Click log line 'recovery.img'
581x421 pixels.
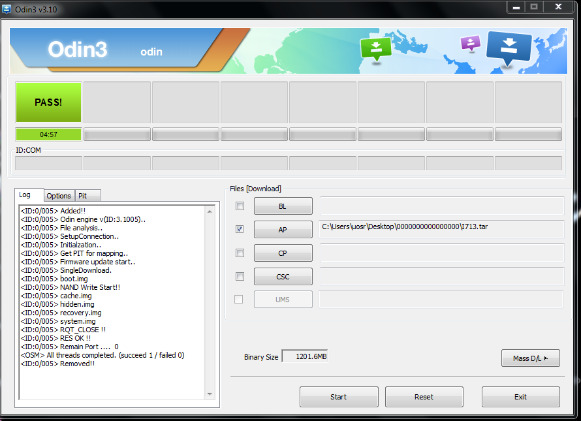(x=61, y=313)
